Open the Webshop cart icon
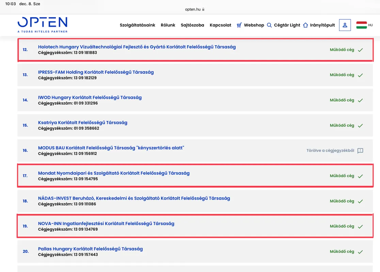 click(x=239, y=25)
